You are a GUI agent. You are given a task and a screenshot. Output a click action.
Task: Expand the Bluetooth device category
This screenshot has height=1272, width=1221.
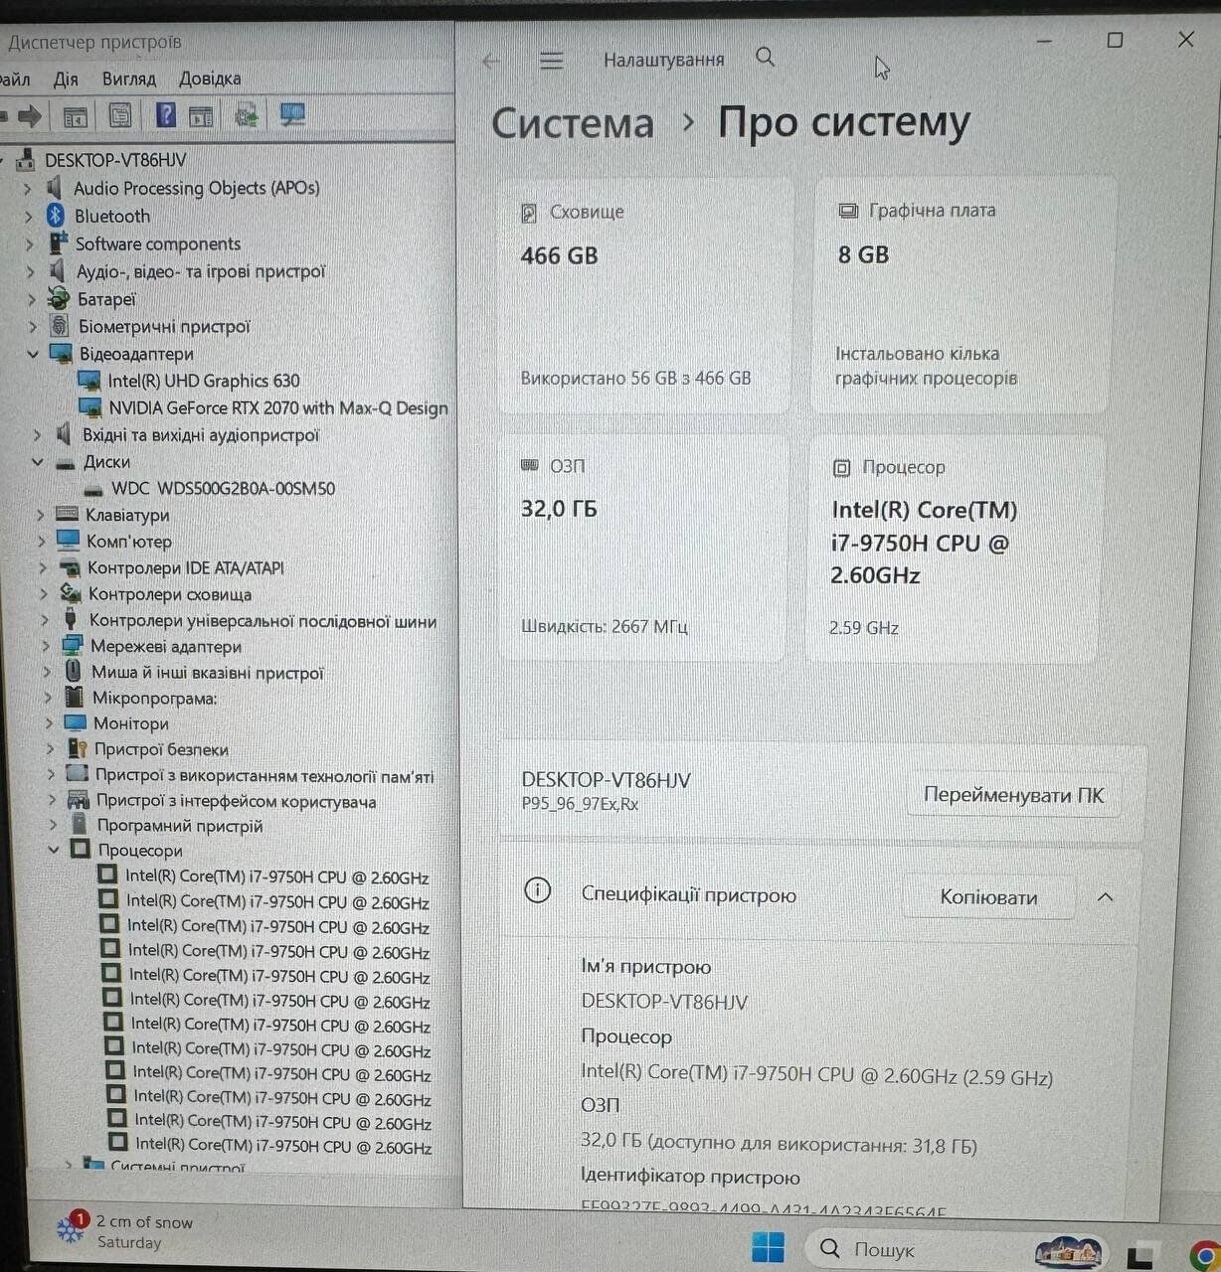pos(29,217)
